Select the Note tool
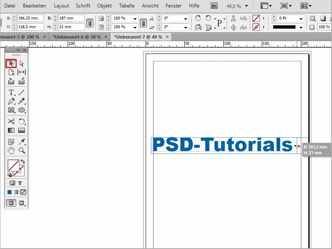332x249 pixels. (x=11, y=142)
